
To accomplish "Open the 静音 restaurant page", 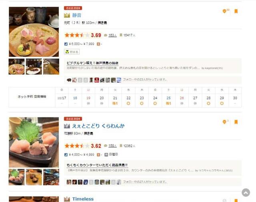I will pyautogui.click(x=77, y=15).
